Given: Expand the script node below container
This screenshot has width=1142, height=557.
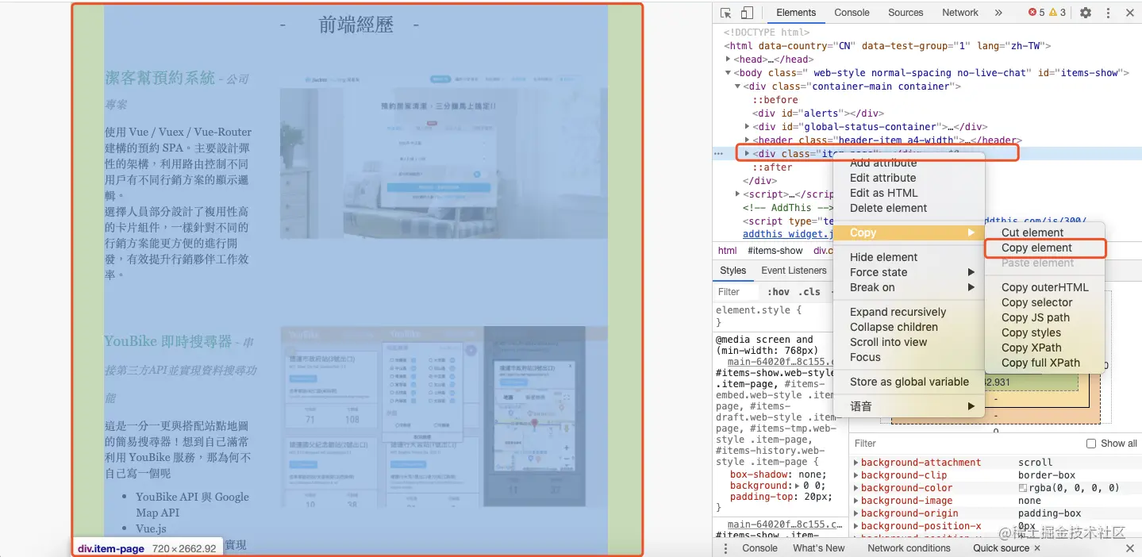Looking at the screenshot, I should tap(737, 194).
